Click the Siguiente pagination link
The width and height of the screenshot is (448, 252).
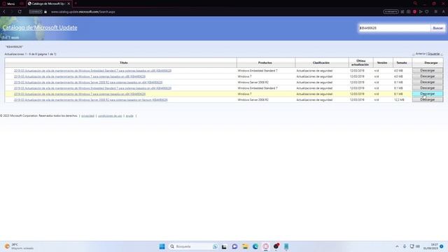tap(434, 54)
